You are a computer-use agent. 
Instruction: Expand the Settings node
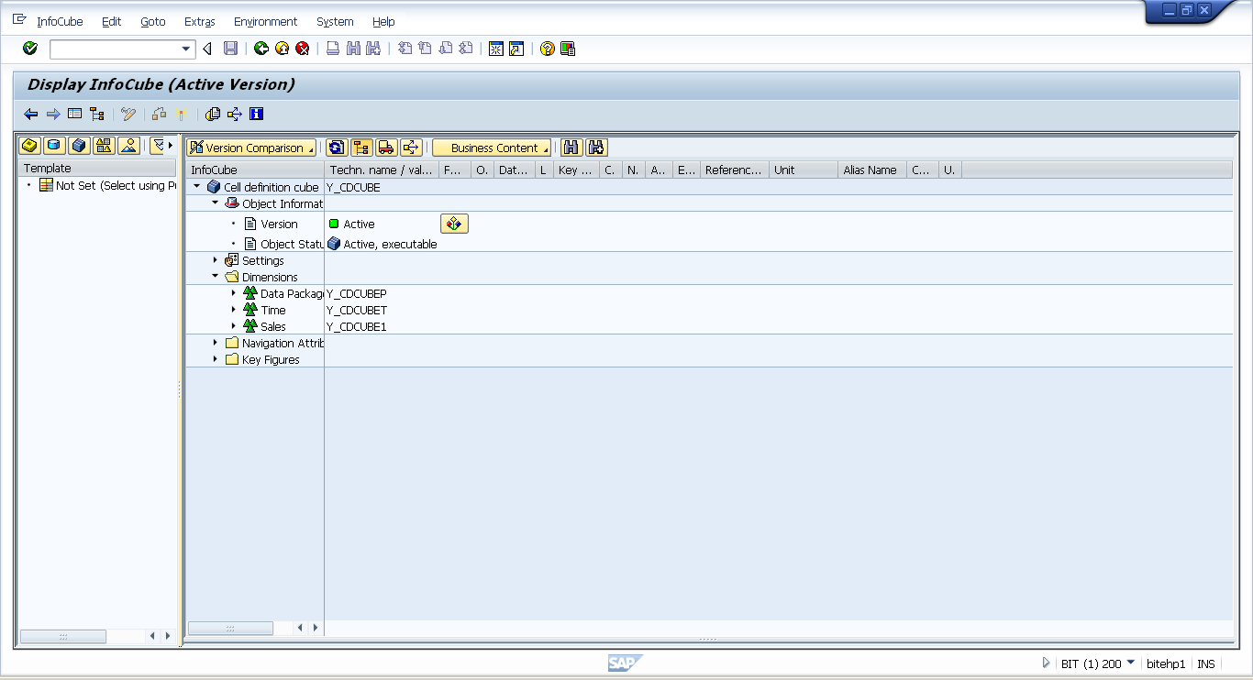pyautogui.click(x=216, y=260)
